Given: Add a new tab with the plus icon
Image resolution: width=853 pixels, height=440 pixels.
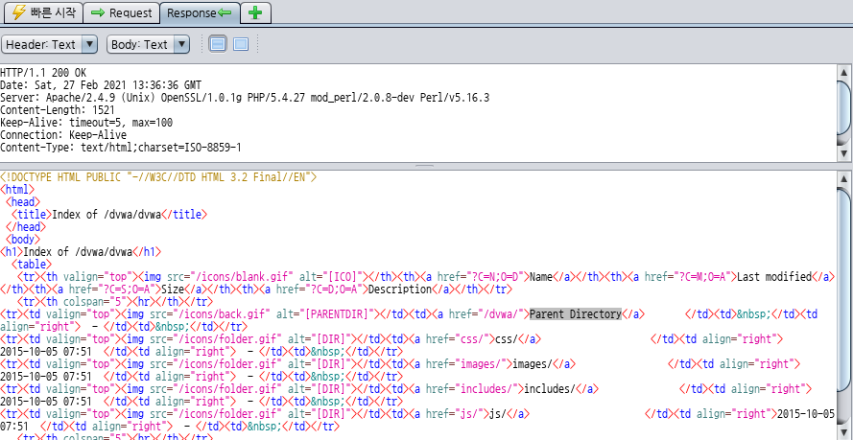Looking at the screenshot, I should [x=255, y=13].
